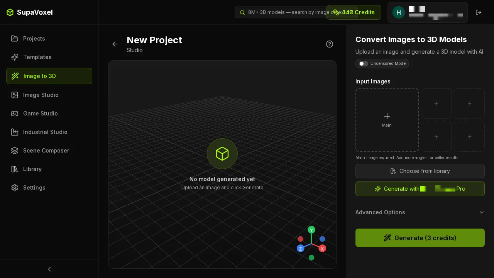The image size is (494, 278).
Task: Click the Image Studio picture icon
Action: click(15, 95)
